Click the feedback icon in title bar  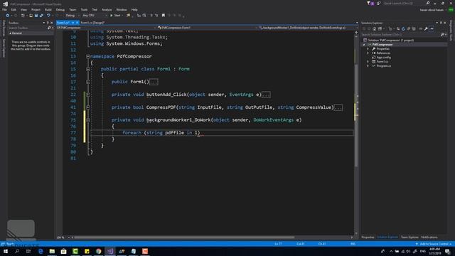click(379, 3)
